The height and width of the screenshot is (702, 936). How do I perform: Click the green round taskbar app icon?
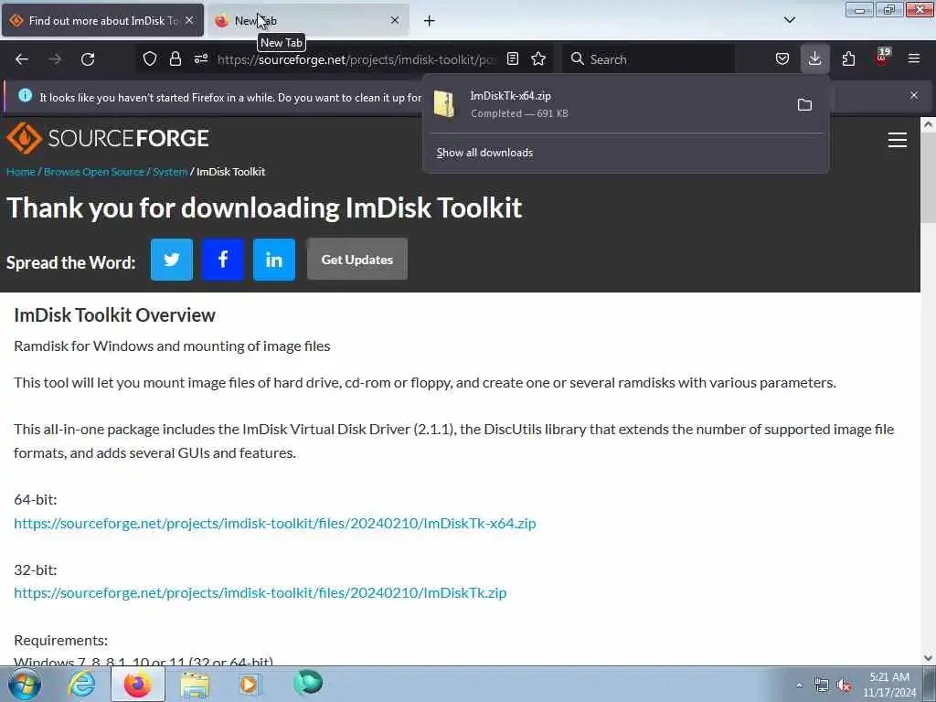(x=308, y=683)
